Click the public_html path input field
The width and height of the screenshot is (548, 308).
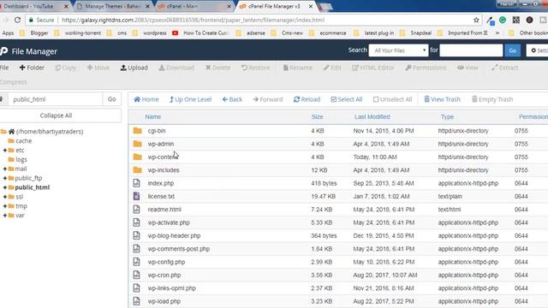coord(56,99)
